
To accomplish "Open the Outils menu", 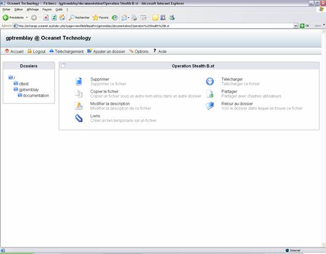I will point(59,10).
